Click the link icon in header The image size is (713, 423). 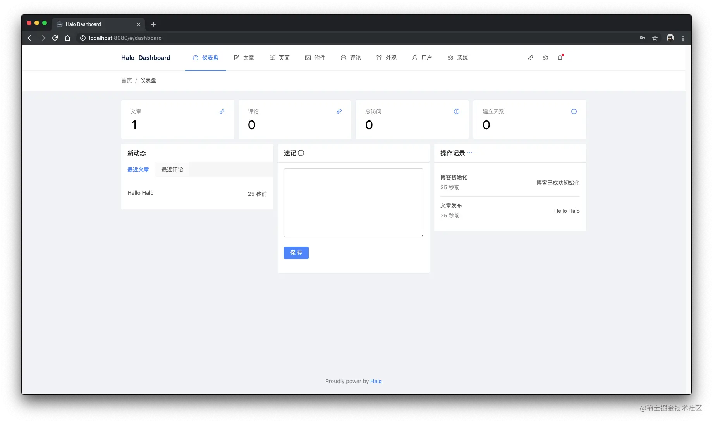pos(531,58)
